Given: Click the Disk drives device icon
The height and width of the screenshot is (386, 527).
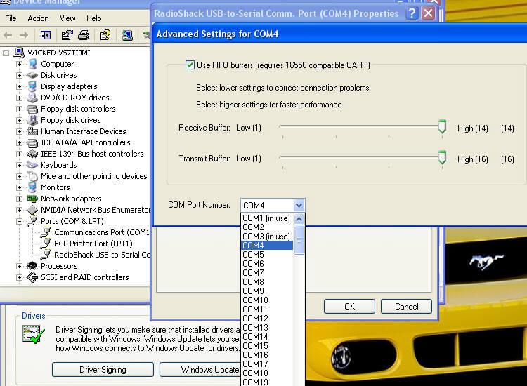Looking at the screenshot, I should (x=32, y=75).
